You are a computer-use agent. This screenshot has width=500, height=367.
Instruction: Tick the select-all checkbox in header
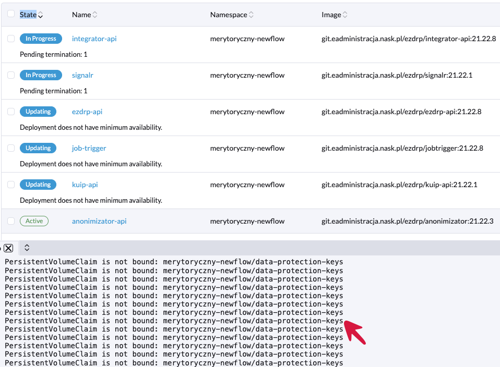pos(11,14)
